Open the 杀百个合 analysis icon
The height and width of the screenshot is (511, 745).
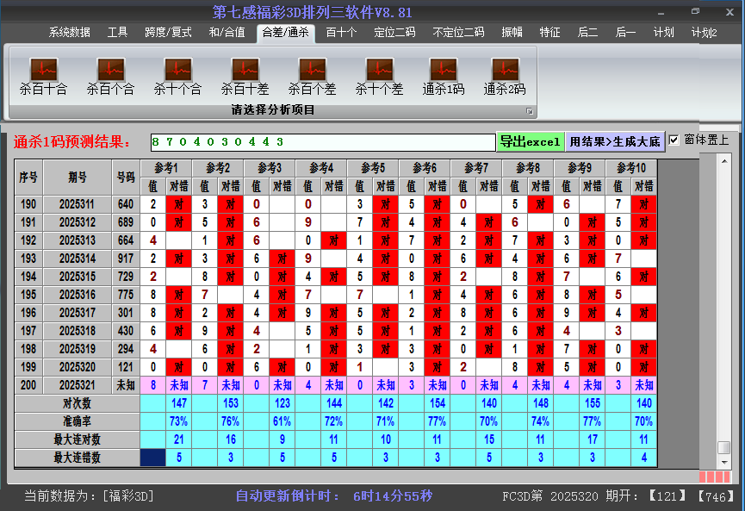110,70
